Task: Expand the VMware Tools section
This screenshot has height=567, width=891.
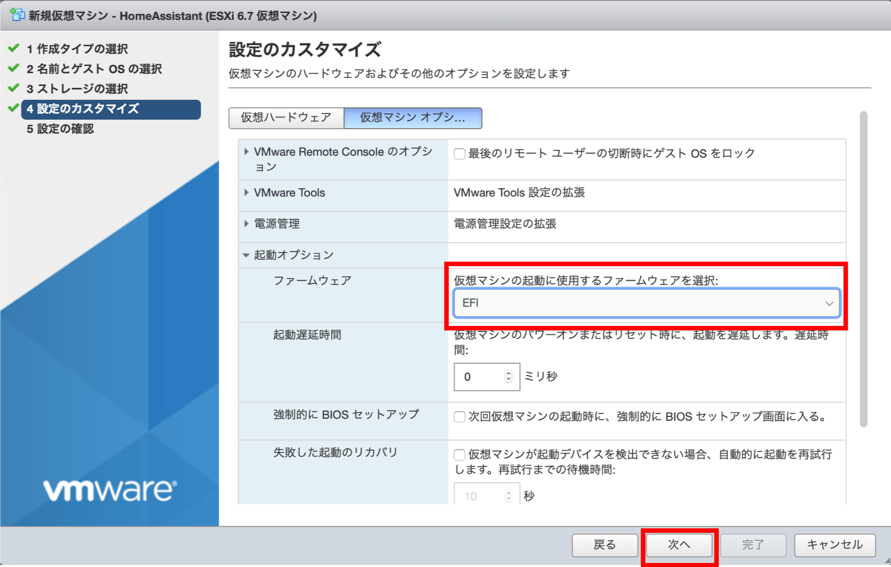Action: click(246, 192)
